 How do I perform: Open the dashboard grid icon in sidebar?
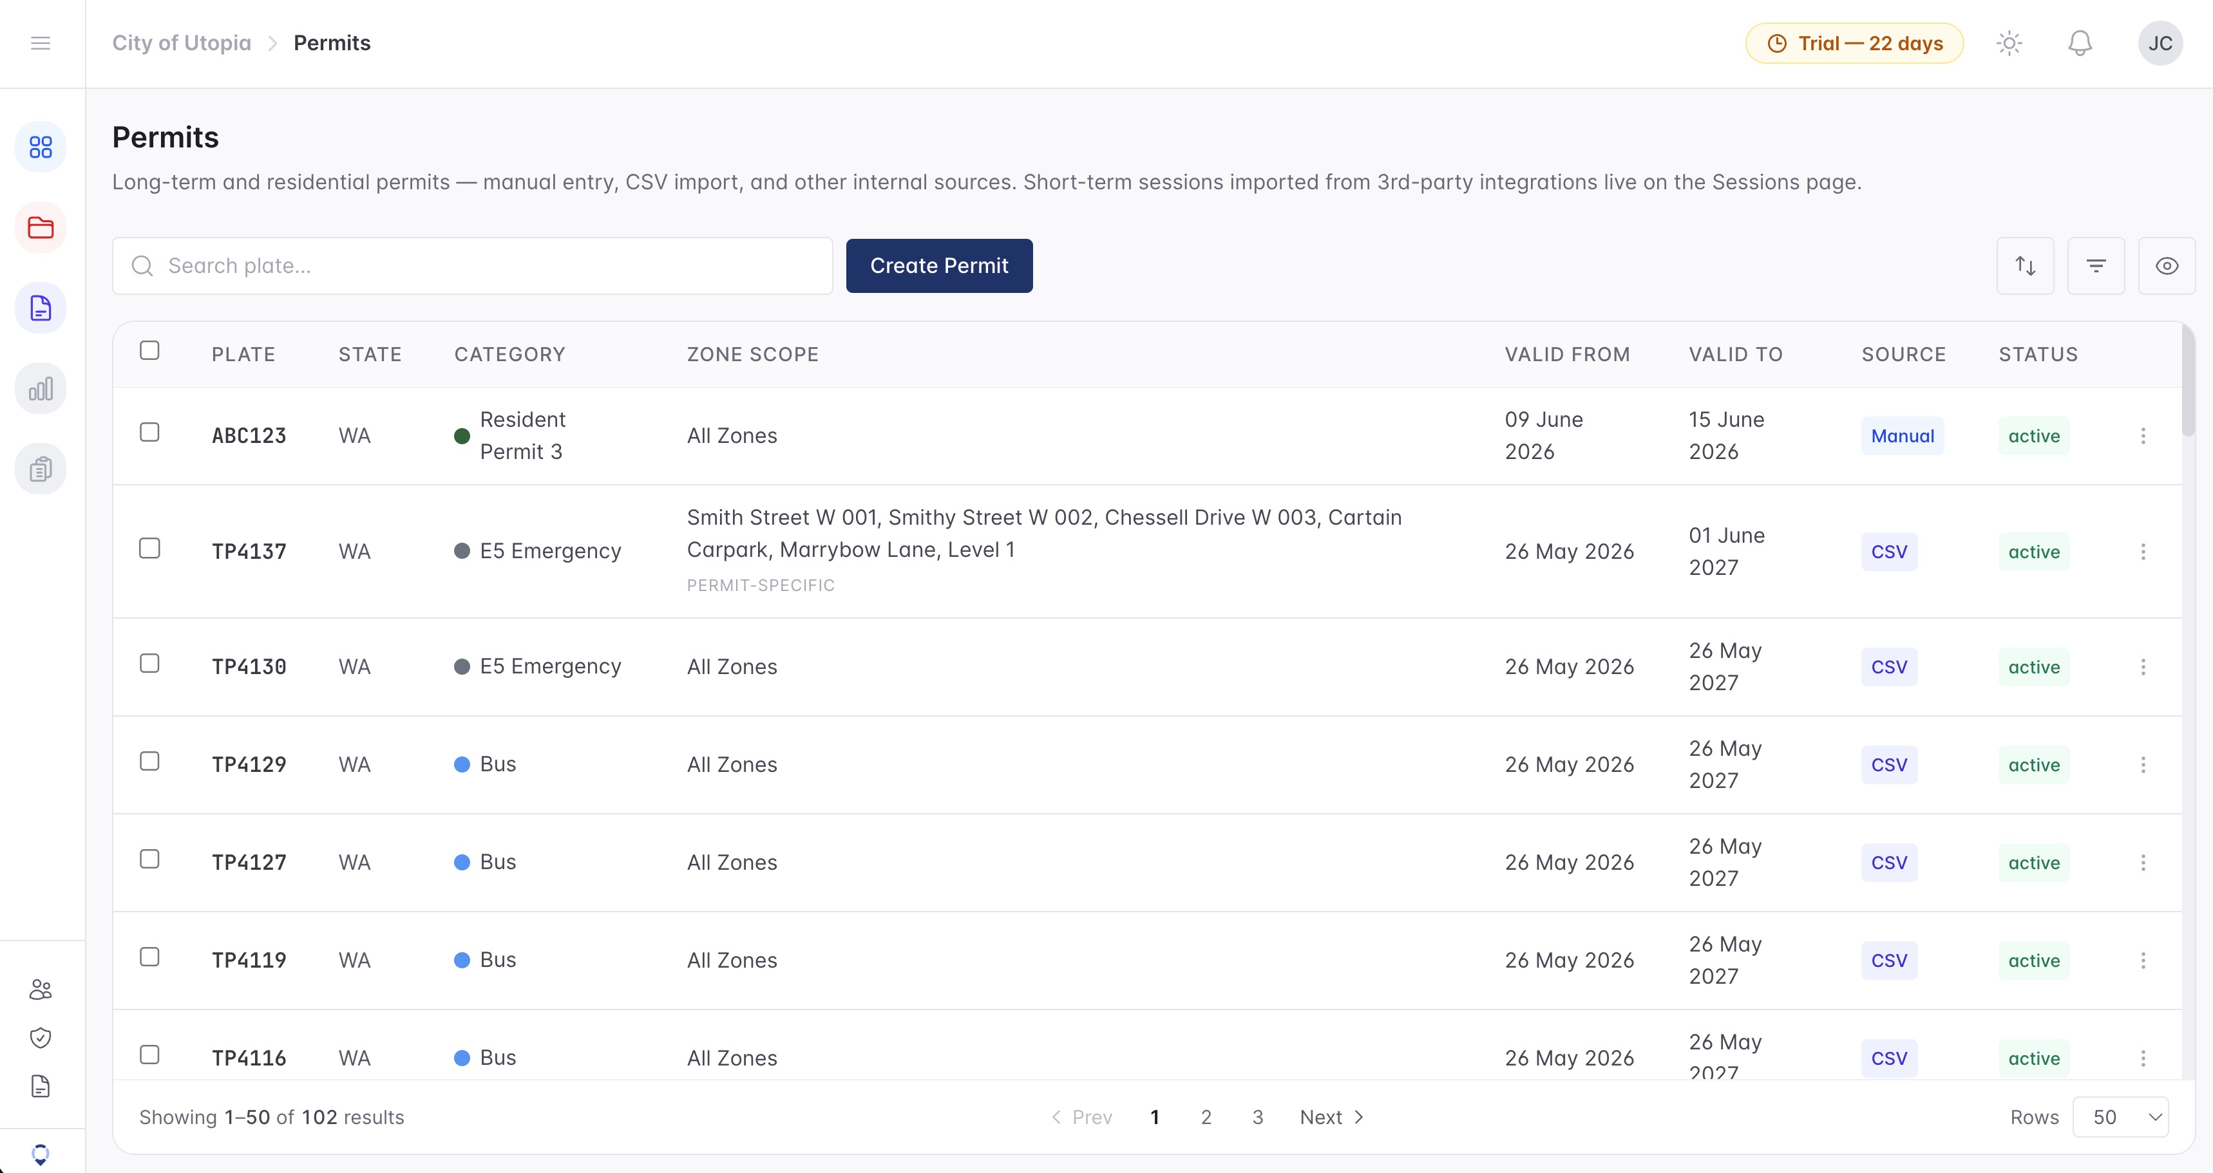41,147
